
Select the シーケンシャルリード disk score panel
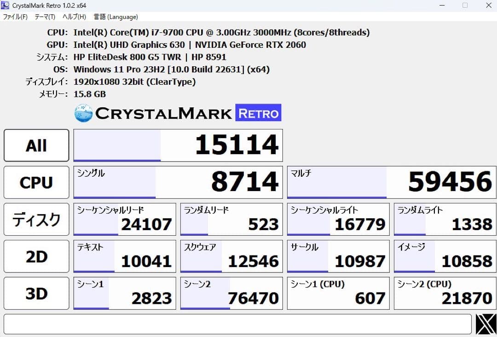124,219
